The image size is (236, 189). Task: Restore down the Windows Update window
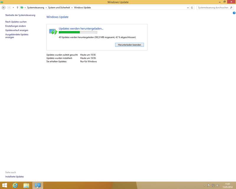click(x=224, y=2)
